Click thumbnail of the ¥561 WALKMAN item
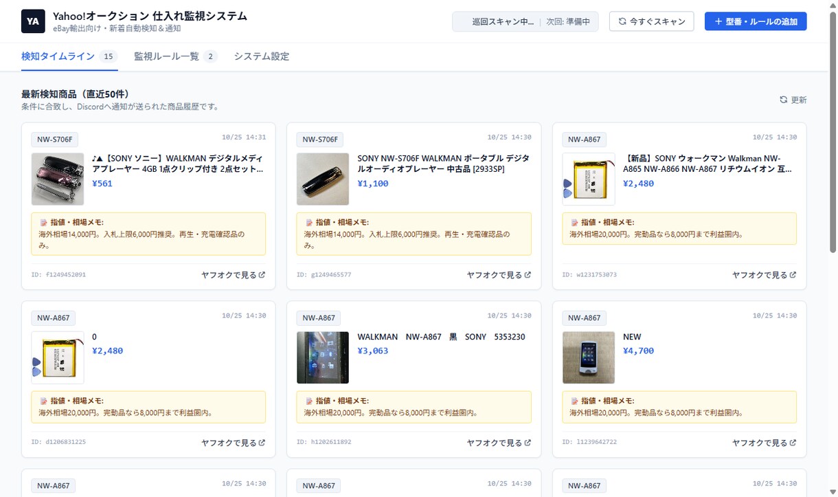Viewport: 838px width, 497px height. 58,179
